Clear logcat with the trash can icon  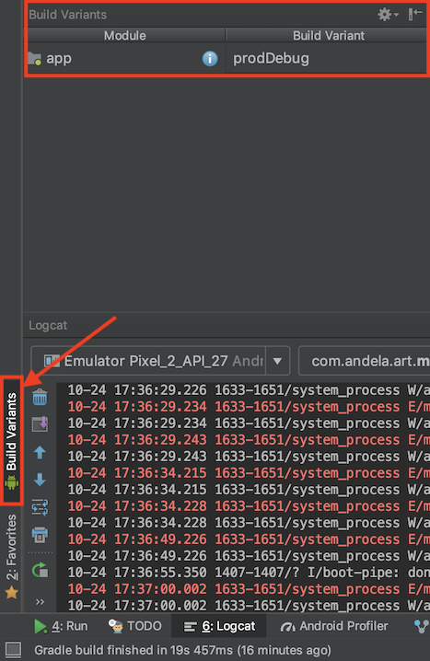coord(40,397)
